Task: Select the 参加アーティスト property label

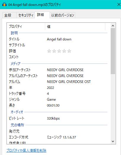Action: pyautogui.click(x=20, y=70)
